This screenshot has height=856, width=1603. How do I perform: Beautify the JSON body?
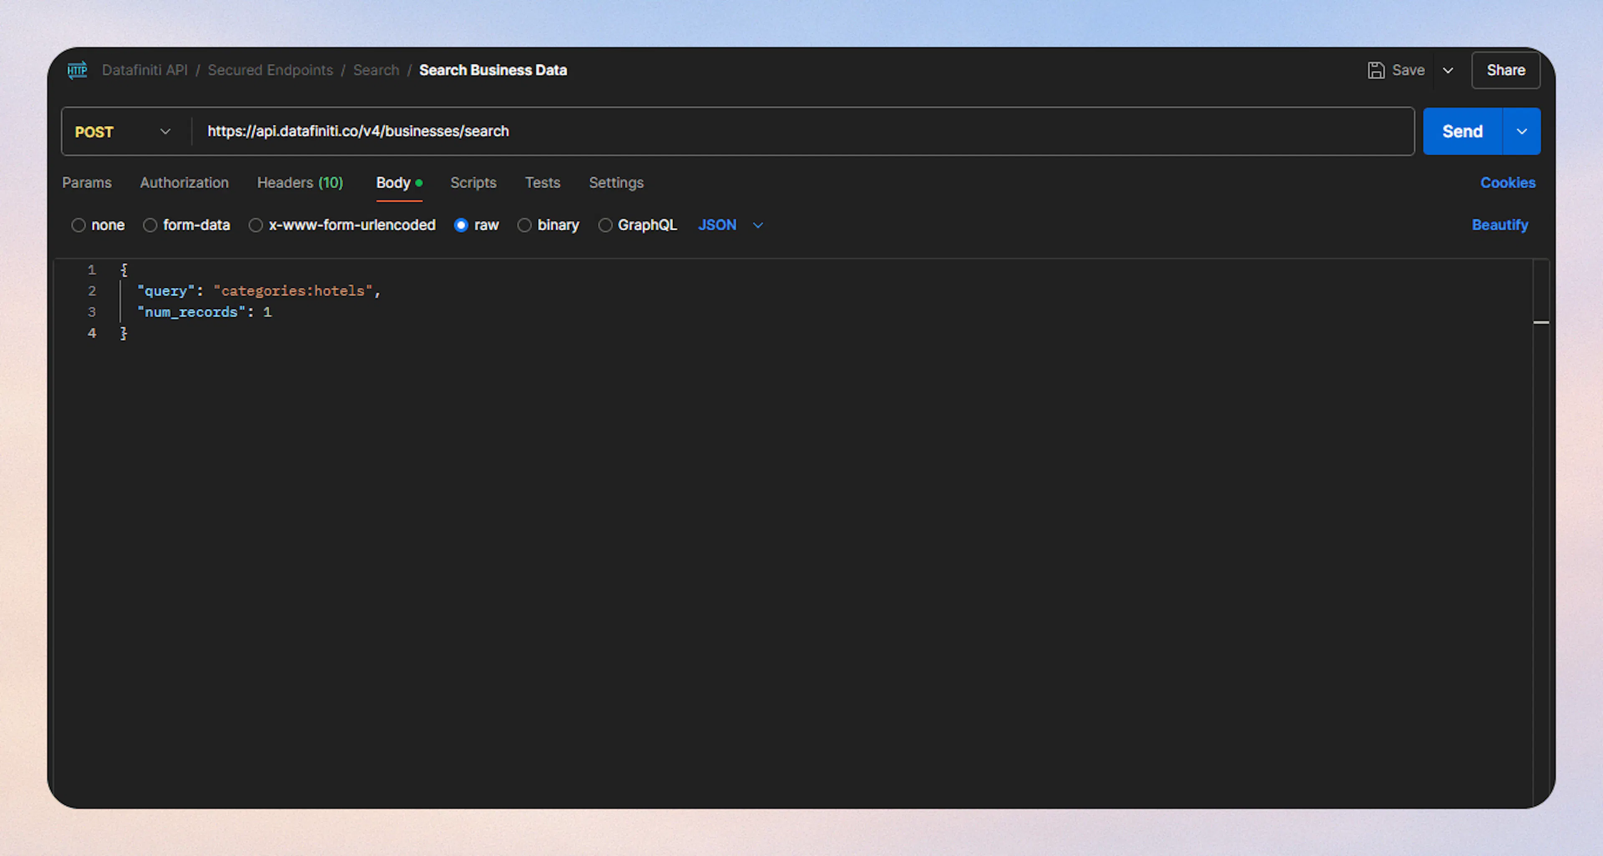(x=1500, y=225)
